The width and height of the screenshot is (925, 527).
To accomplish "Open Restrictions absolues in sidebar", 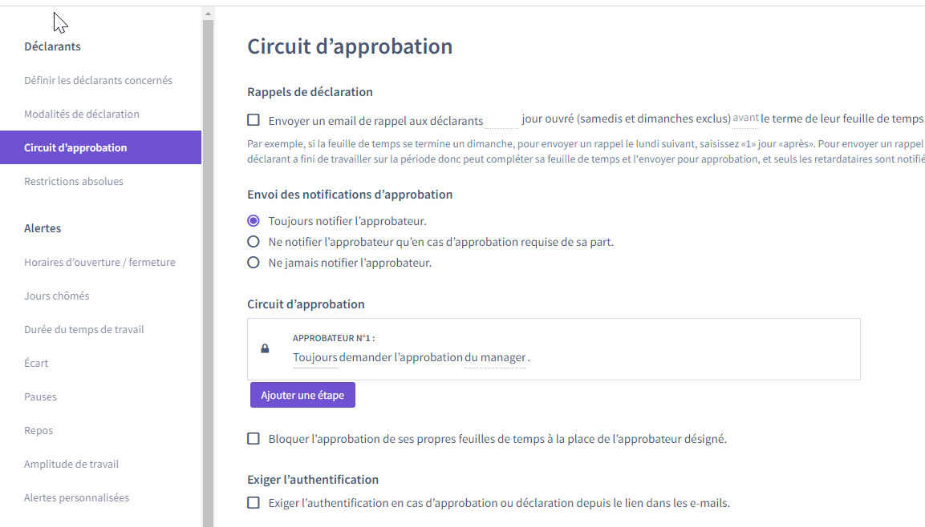I will click(74, 181).
